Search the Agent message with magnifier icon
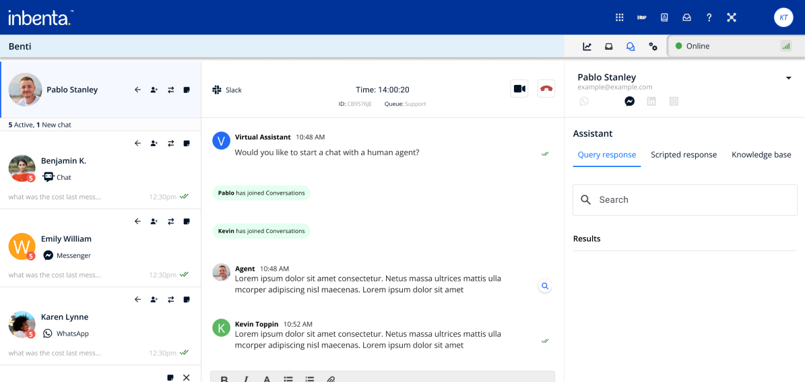The width and height of the screenshot is (805, 382). (545, 286)
